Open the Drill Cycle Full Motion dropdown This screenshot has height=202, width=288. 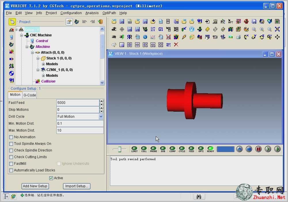[101, 117]
